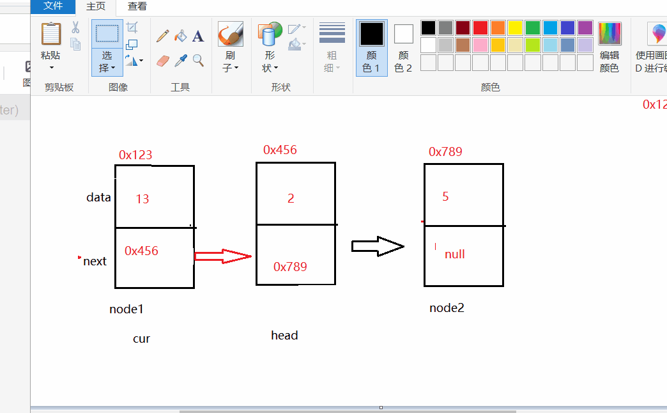Pick the lime color swatch
This screenshot has width=667, height=413.
533,45
